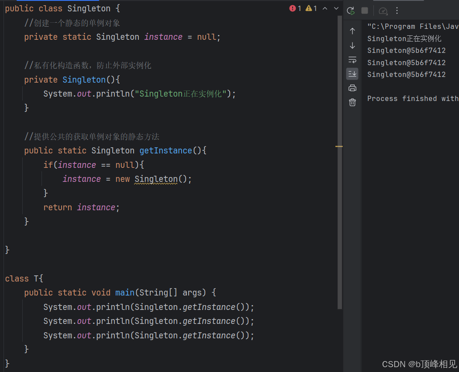Click the main method name in class T

[x=125, y=293]
